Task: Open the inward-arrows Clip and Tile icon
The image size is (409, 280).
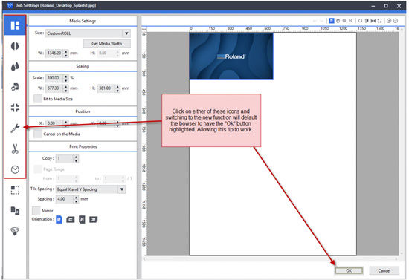Action: pyautogui.click(x=15, y=108)
